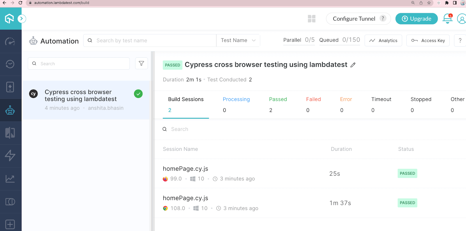Image resolution: width=466 pixels, height=231 pixels.
Task: Click the Configure Tunnel button
Action: click(x=358, y=19)
